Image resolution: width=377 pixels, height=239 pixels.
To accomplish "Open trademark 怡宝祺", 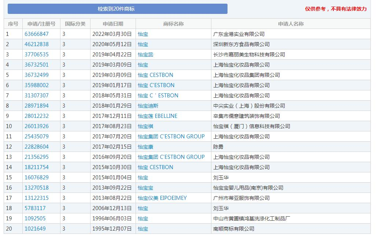I will (145, 126).
